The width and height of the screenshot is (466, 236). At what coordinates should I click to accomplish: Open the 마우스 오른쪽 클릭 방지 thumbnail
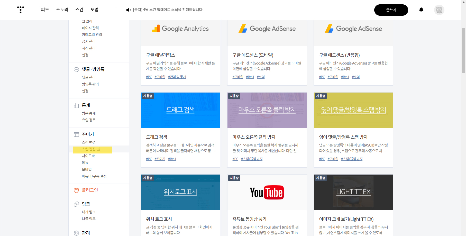click(x=267, y=110)
